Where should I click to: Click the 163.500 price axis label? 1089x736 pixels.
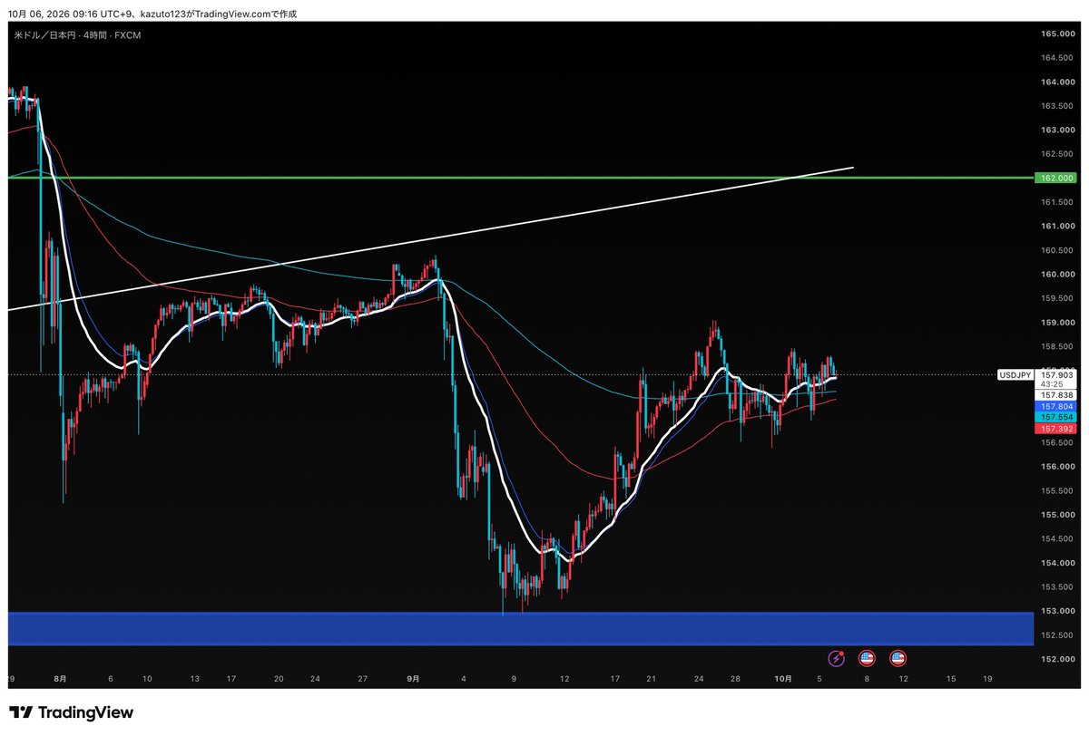(x=1057, y=106)
